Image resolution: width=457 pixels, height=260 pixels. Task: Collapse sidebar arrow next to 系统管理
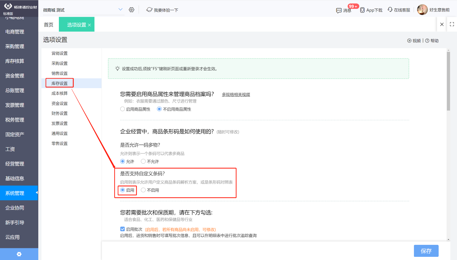pyautogui.click(x=36, y=192)
